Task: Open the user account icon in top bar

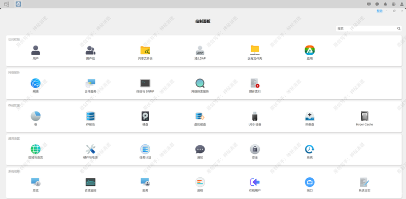Action: click(x=402, y=4)
